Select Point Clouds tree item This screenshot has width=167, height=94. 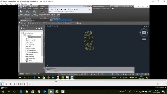[32, 41]
